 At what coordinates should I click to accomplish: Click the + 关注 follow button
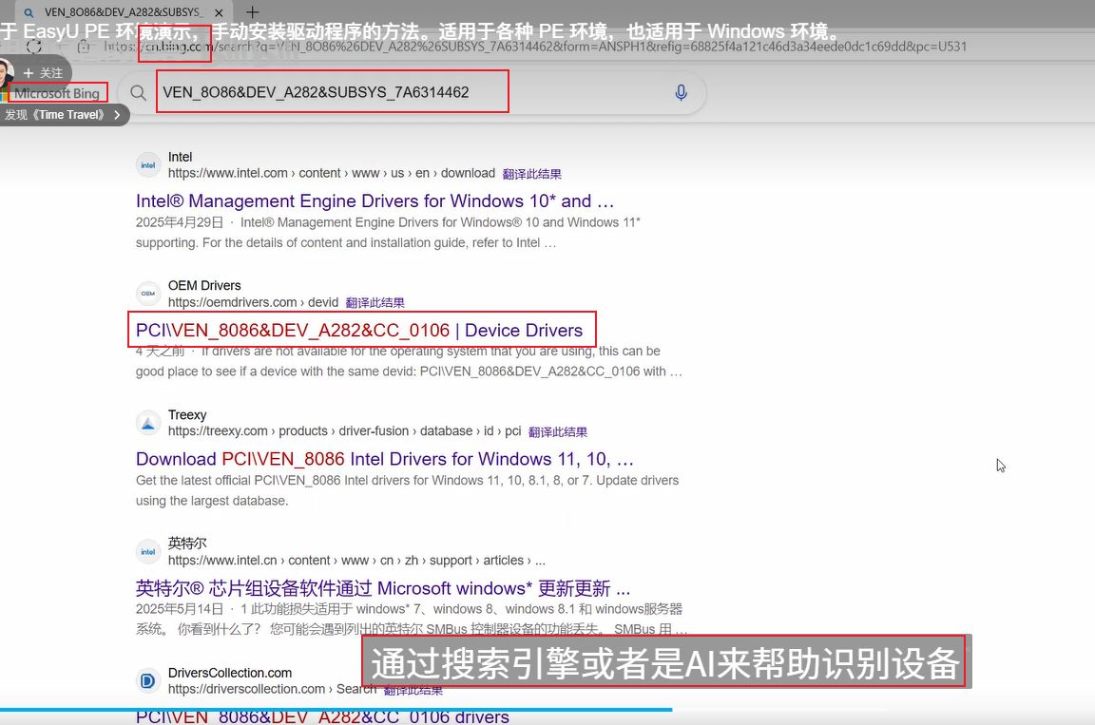pos(43,72)
